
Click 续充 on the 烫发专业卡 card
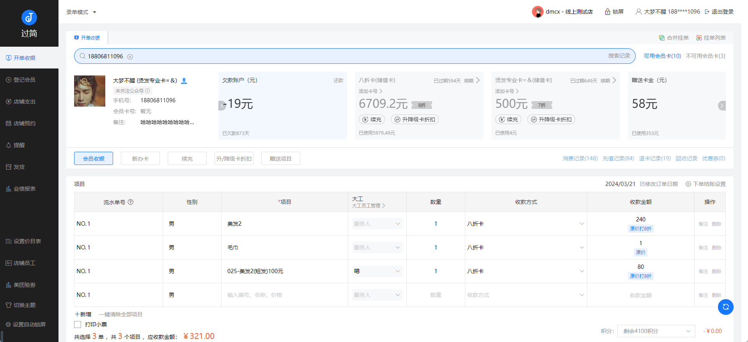[509, 119]
